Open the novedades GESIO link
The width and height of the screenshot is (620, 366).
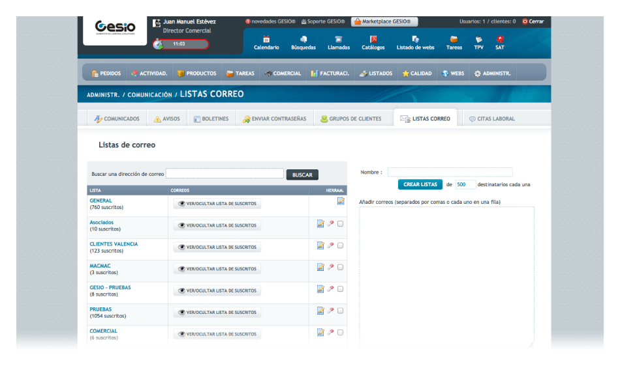pyautogui.click(x=270, y=21)
